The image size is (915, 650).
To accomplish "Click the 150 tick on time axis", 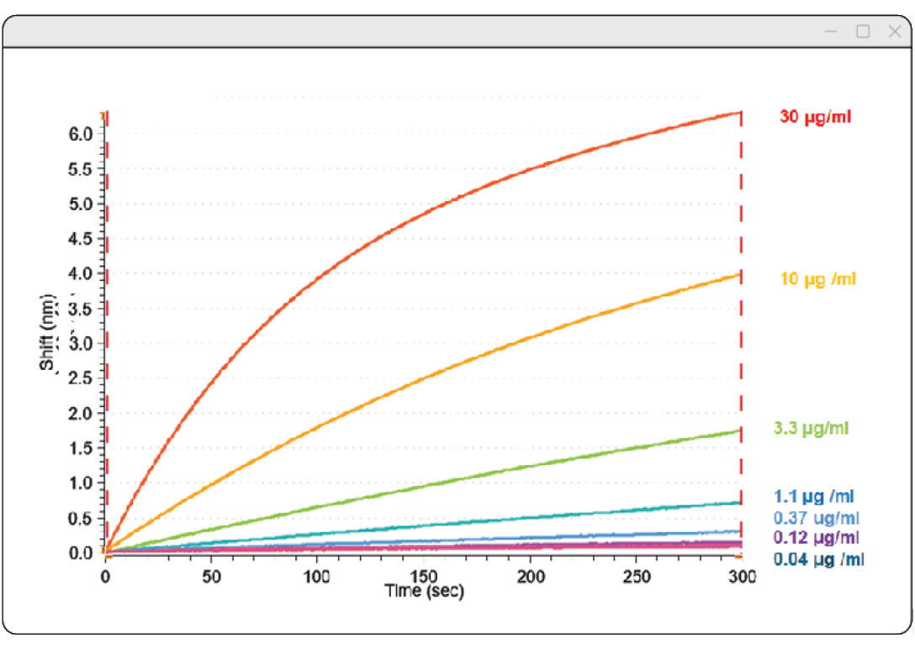I will click(x=423, y=576).
